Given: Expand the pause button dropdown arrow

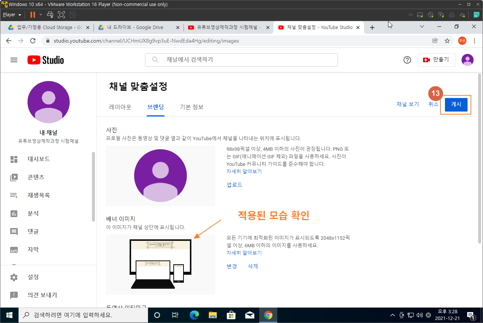Looking at the screenshot, I should pos(40,15).
